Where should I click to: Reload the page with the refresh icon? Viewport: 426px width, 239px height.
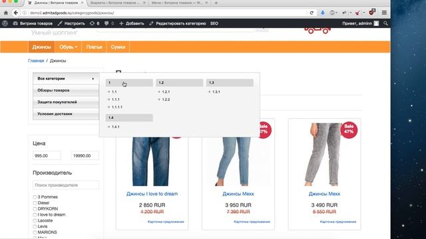tap(312, 13)
